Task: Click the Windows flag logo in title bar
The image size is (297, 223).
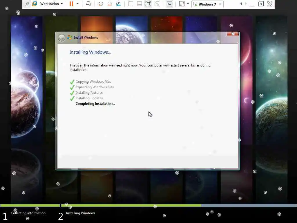Action: coord(70,37)
